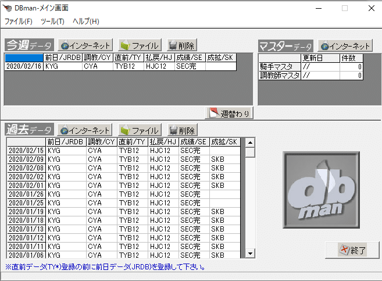Click 前日/JRDB header in 過去 table
Viewport: 382px width, 281px height.
pyautogui.click(x=66, y=142)
